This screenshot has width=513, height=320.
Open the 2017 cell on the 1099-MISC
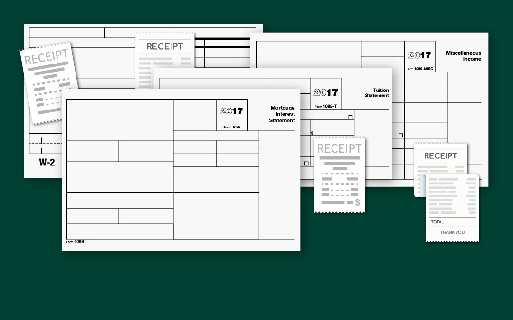pos(419,55)
